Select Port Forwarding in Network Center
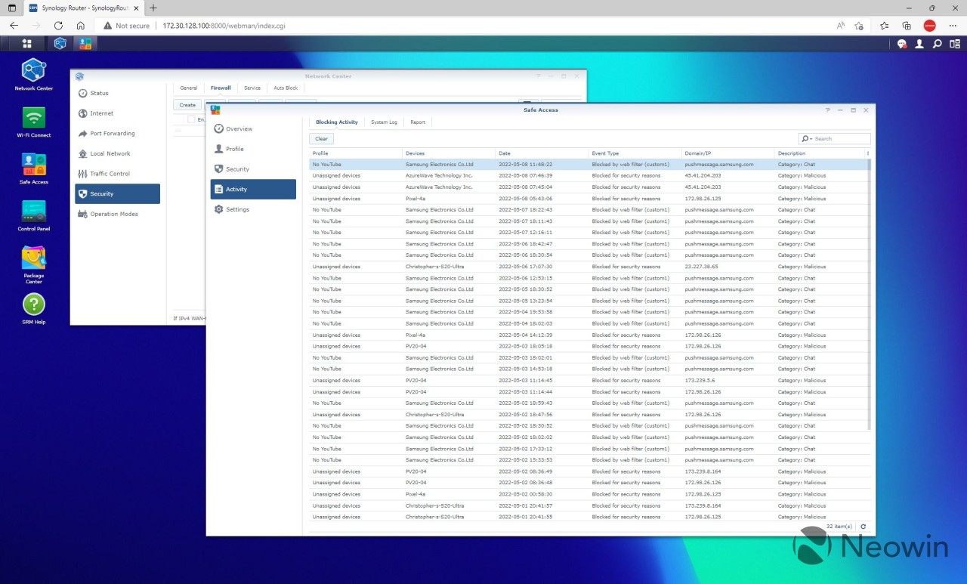The image size is (967, 584). click(x=117, y=133)
